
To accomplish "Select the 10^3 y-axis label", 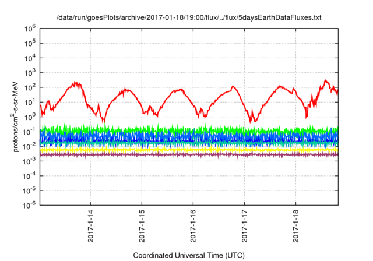I will pyautogui.click(x=30, y=73).
